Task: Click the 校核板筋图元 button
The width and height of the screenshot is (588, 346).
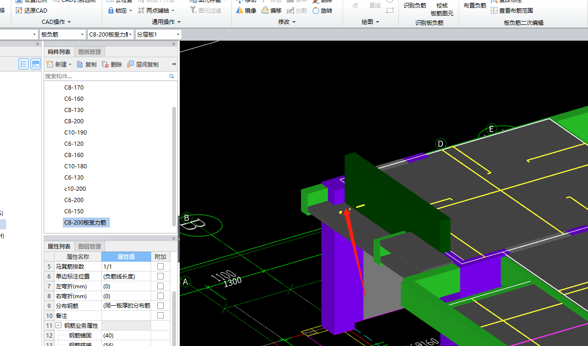Action: coord(442,9)
